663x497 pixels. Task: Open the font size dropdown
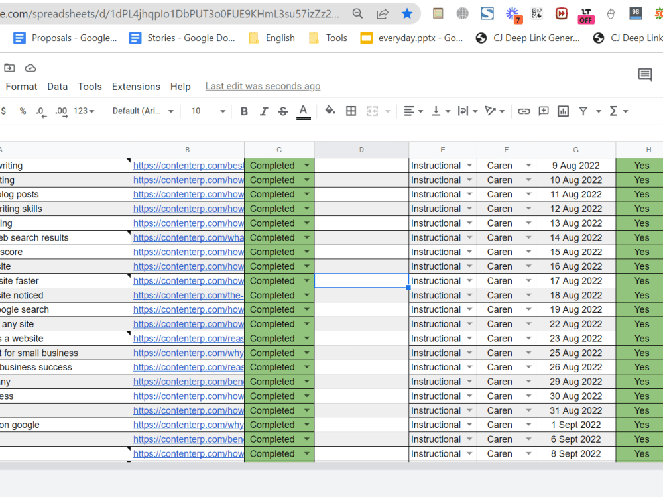pyautogui.click(x=208, y=111)
